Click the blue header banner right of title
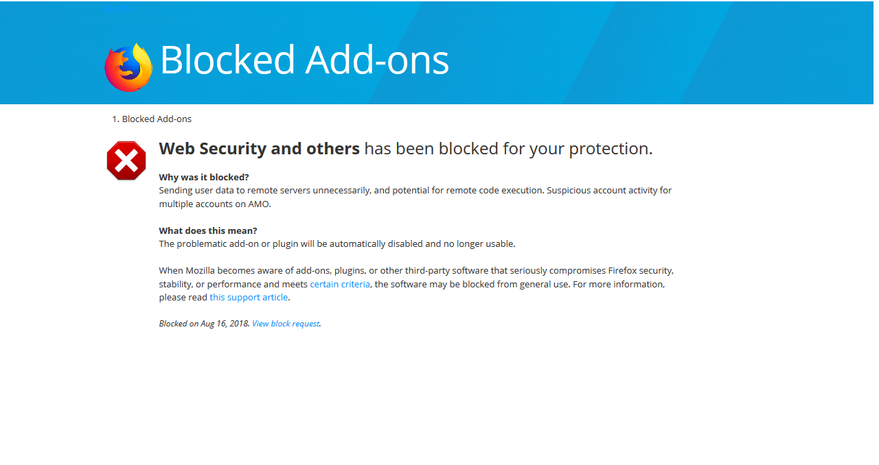This screenshot has width=879, height=465. point(659,53)
